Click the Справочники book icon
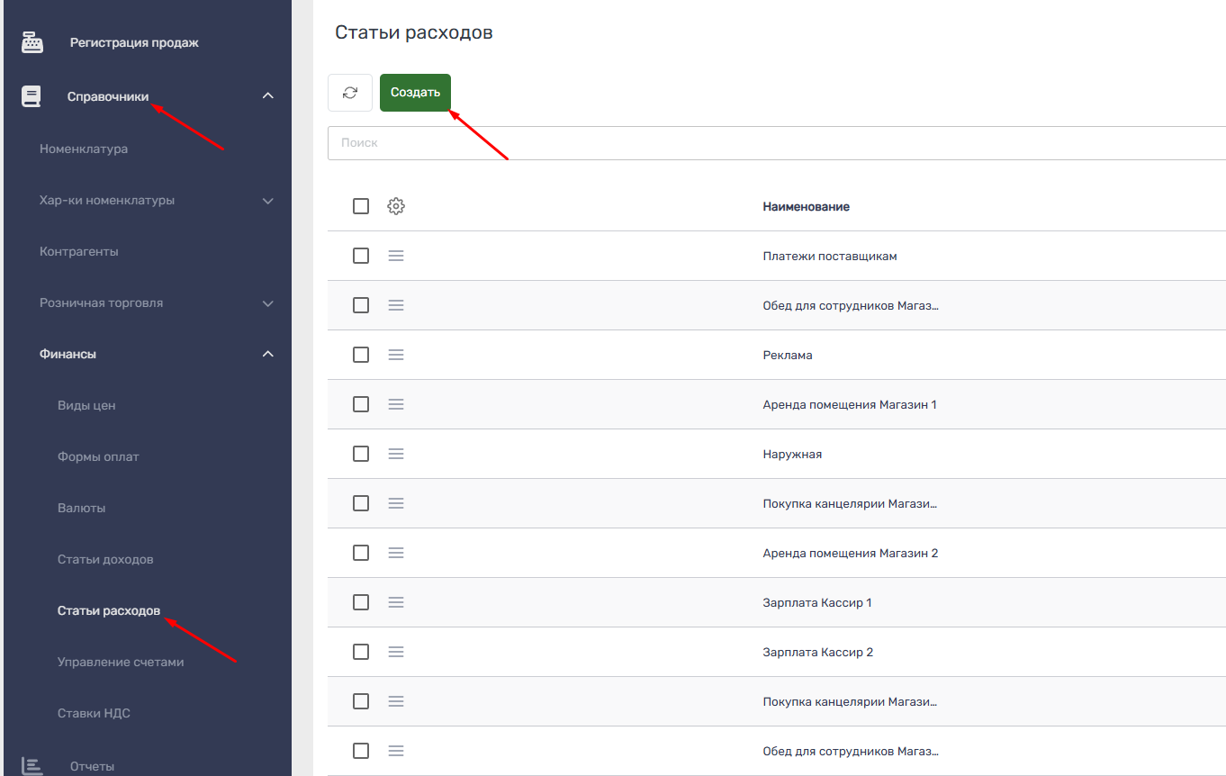 32,96
